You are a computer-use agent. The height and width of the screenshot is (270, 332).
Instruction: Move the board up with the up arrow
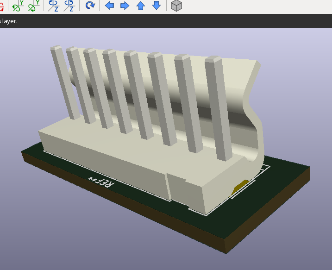141,6
